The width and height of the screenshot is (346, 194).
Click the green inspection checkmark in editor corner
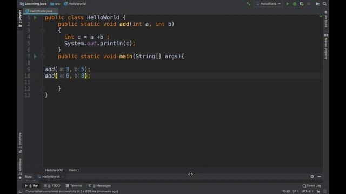(321, 16)
